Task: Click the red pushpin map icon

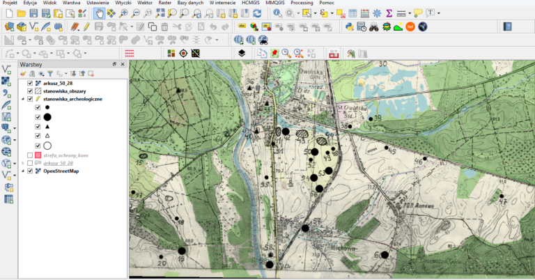Action: click(274, 53)
